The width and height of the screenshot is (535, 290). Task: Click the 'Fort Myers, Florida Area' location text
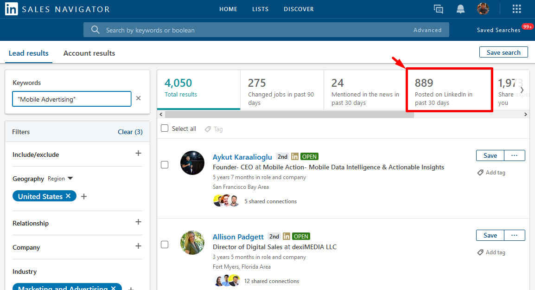(x=242, y=267)
